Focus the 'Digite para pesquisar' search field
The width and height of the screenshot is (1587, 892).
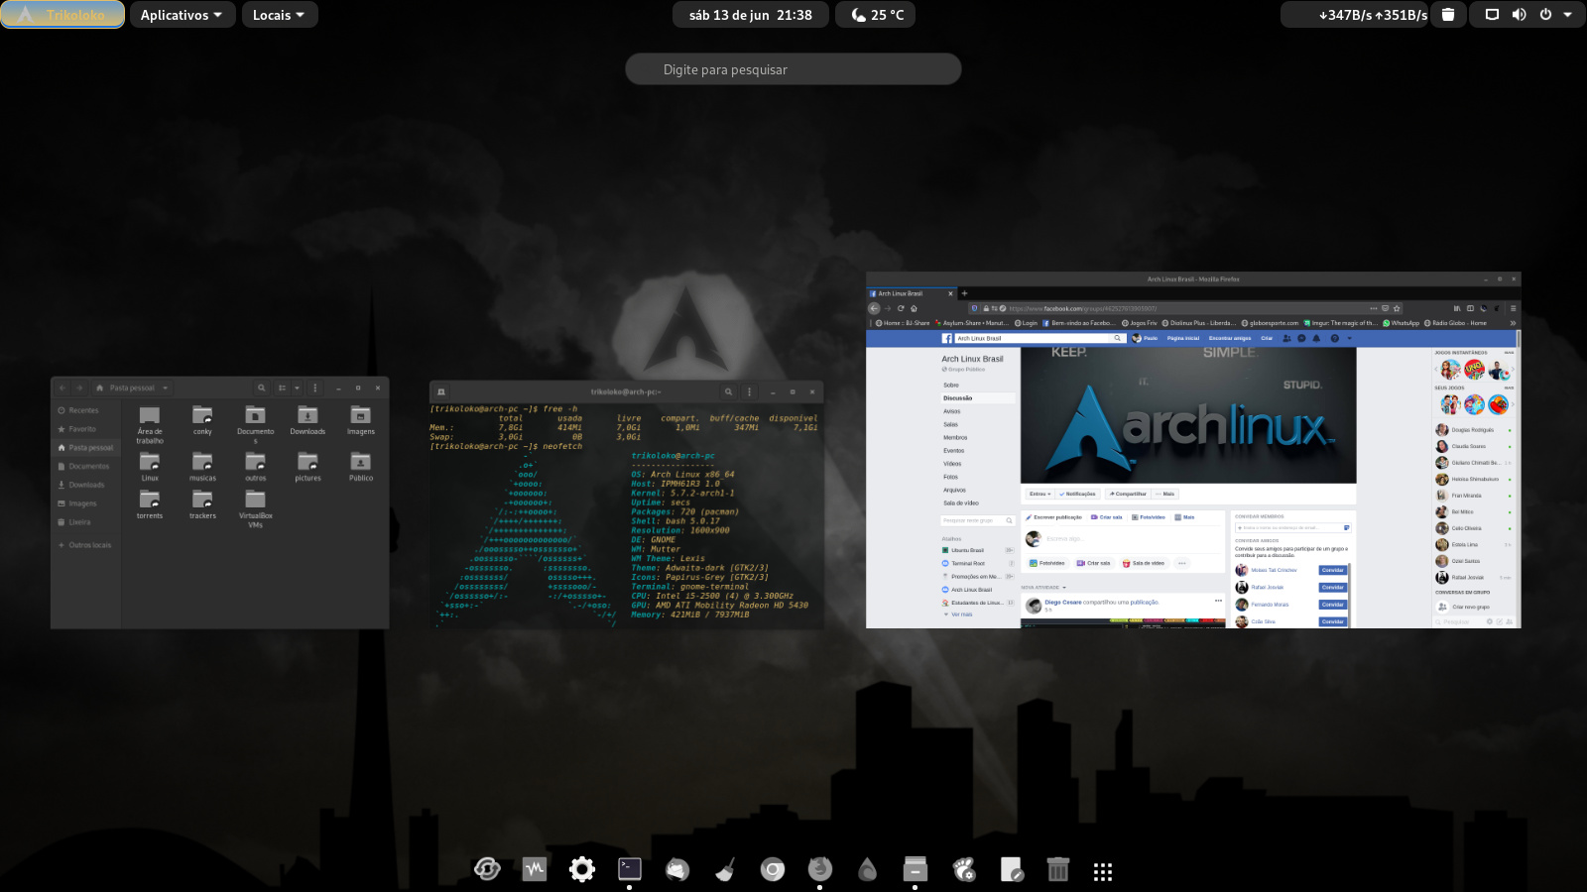[x=793, y=69]
